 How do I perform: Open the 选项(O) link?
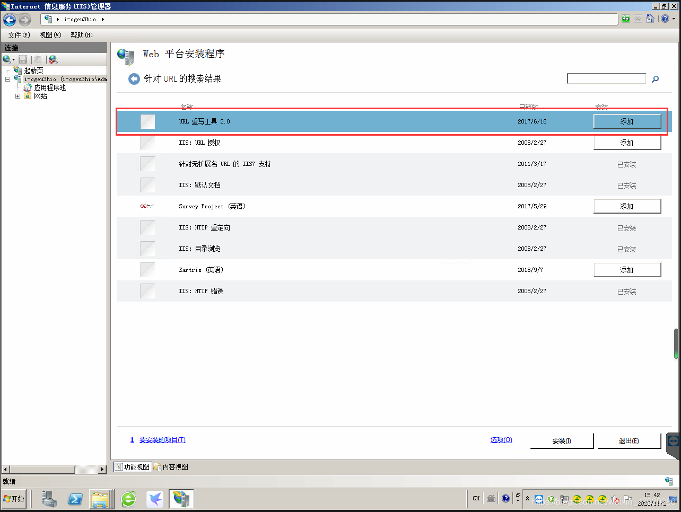click(501, 440)
